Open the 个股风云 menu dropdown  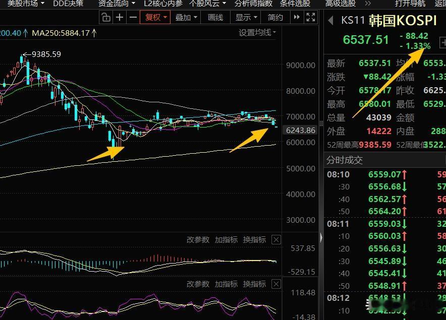[x=208, y=4]
